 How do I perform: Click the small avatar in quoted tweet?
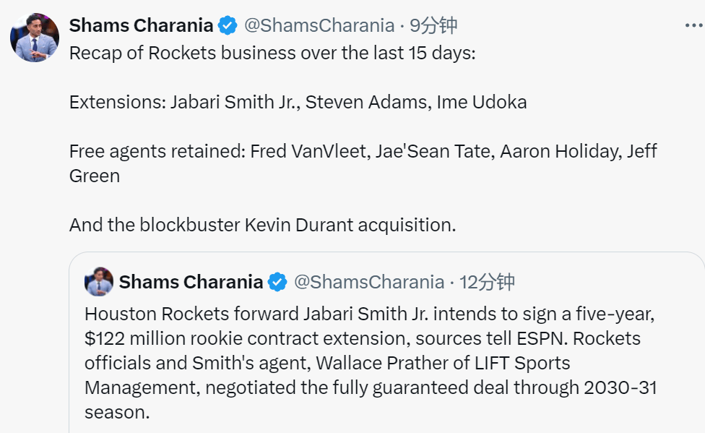(99, 281)
